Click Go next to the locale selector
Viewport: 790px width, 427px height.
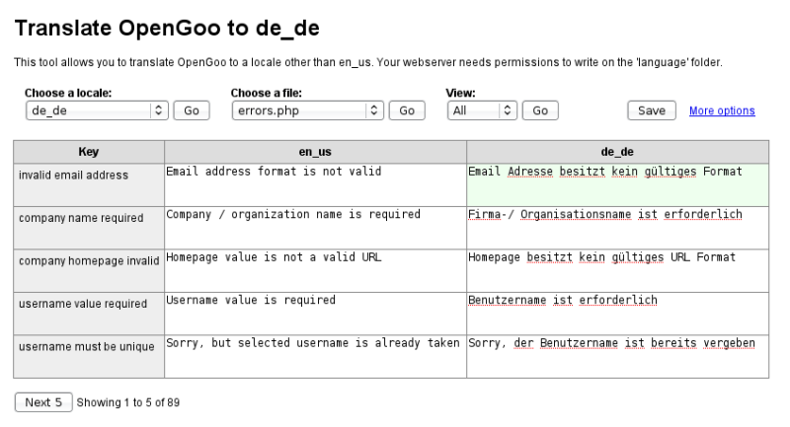pos(191,111)
